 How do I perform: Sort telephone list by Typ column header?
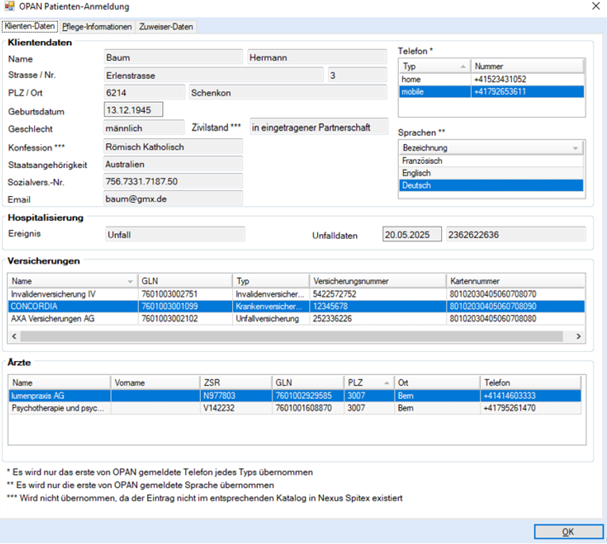click(432, 66)
